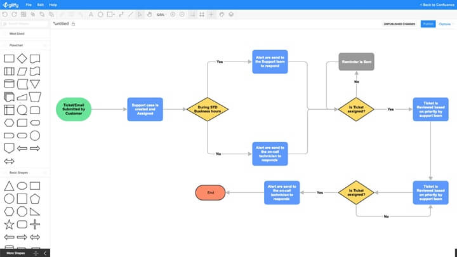Open the zoom percentage dropdown
The height and width of the screenshot is (257, 457).
coord(161,15)
